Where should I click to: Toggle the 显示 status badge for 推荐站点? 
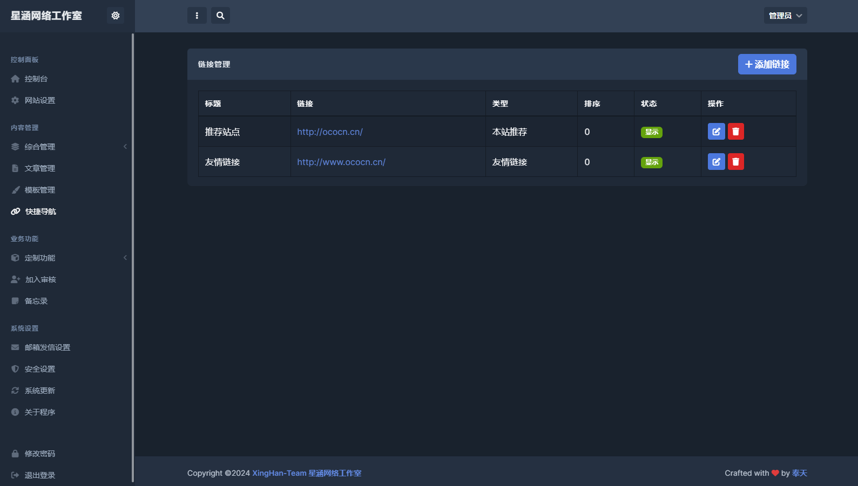click(x=651, y=132)
